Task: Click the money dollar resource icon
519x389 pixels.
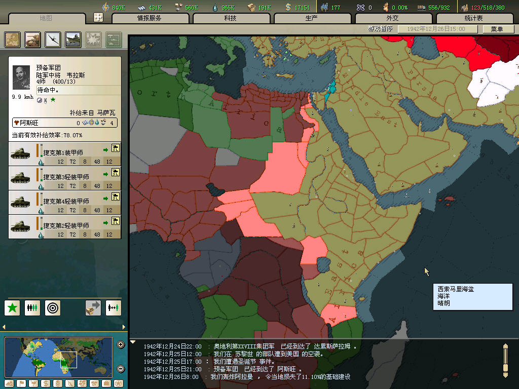Action: 288,7
